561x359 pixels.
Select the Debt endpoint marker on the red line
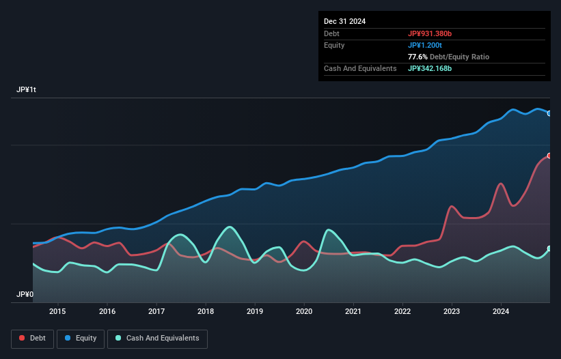click(x=549, y=156)
